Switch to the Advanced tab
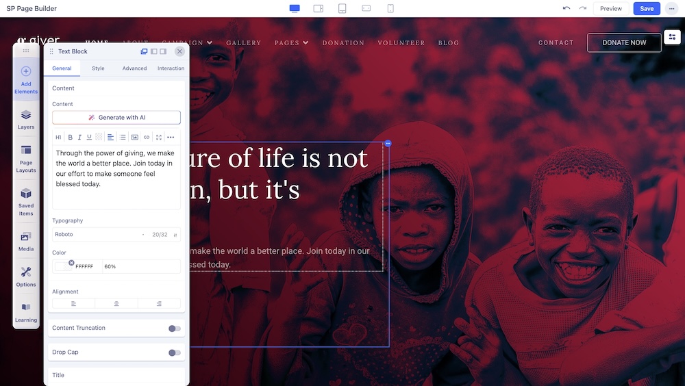 134,68
